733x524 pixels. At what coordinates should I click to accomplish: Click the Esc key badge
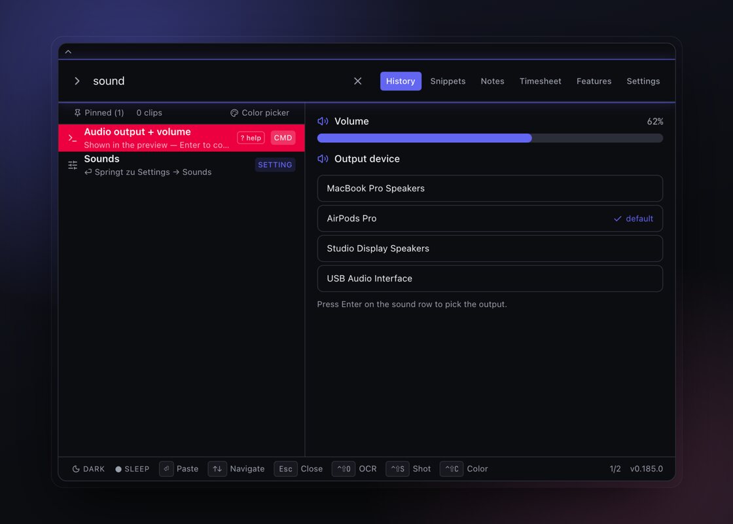(285, 469)
